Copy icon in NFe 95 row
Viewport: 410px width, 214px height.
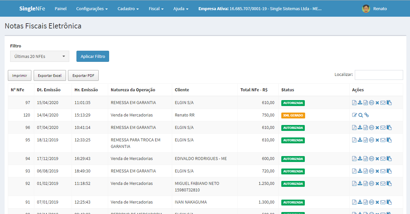(389, 140)
